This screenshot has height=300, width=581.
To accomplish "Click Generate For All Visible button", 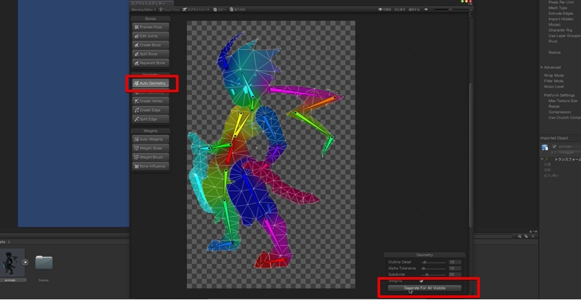I will (x=425, y=288).
